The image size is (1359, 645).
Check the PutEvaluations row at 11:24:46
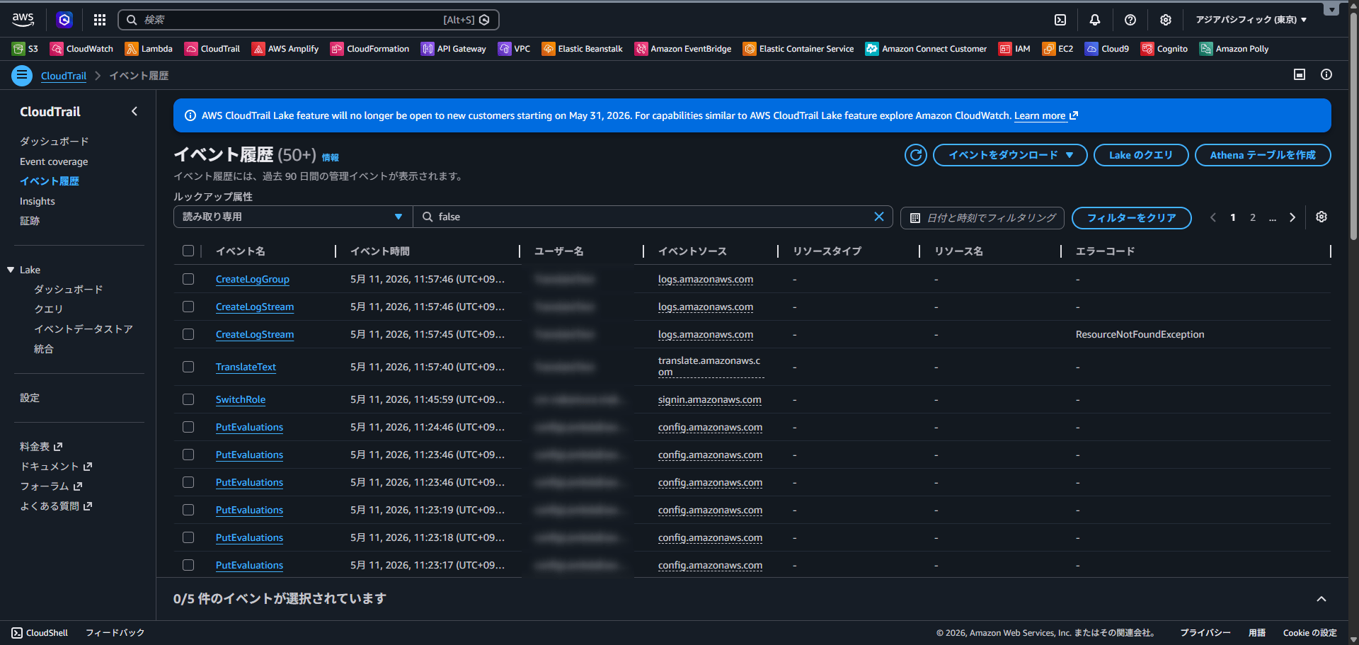click(188, 427)
